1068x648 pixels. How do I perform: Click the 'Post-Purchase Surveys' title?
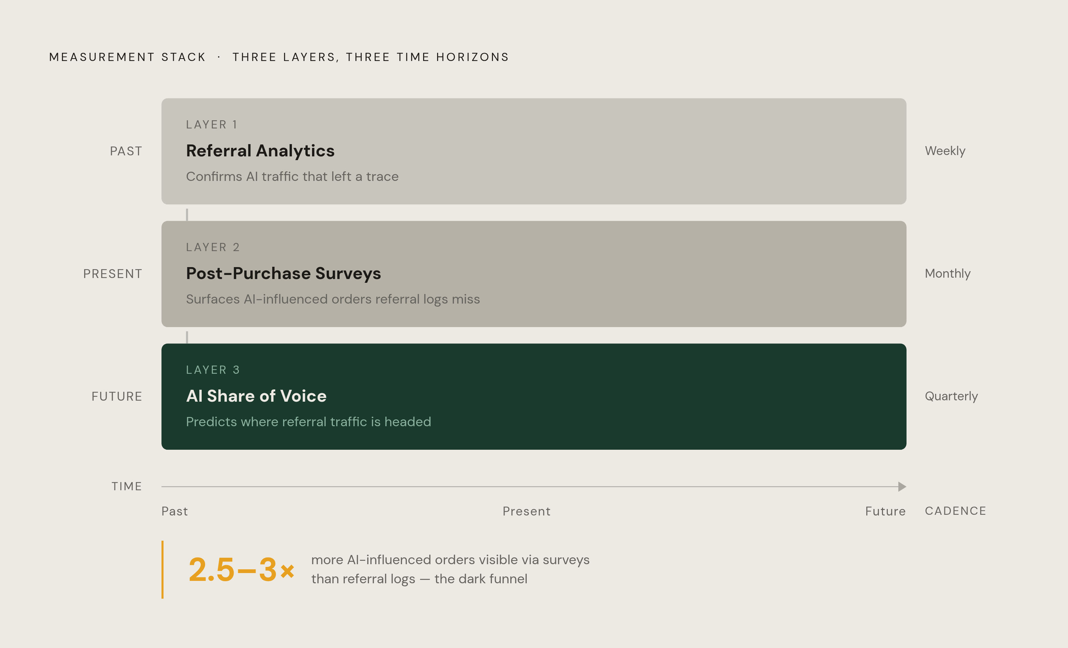(283, 274)
